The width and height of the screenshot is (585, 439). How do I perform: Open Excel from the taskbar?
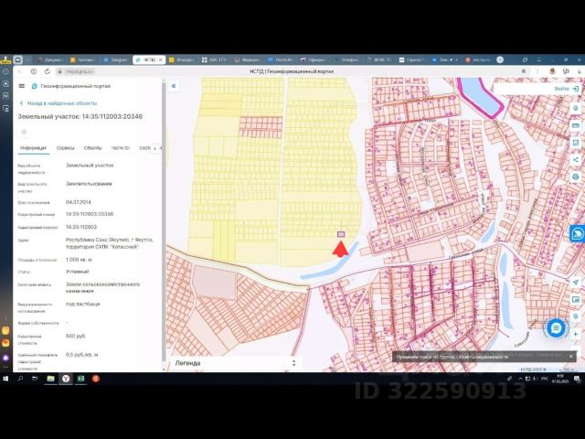tap(80, 379)
